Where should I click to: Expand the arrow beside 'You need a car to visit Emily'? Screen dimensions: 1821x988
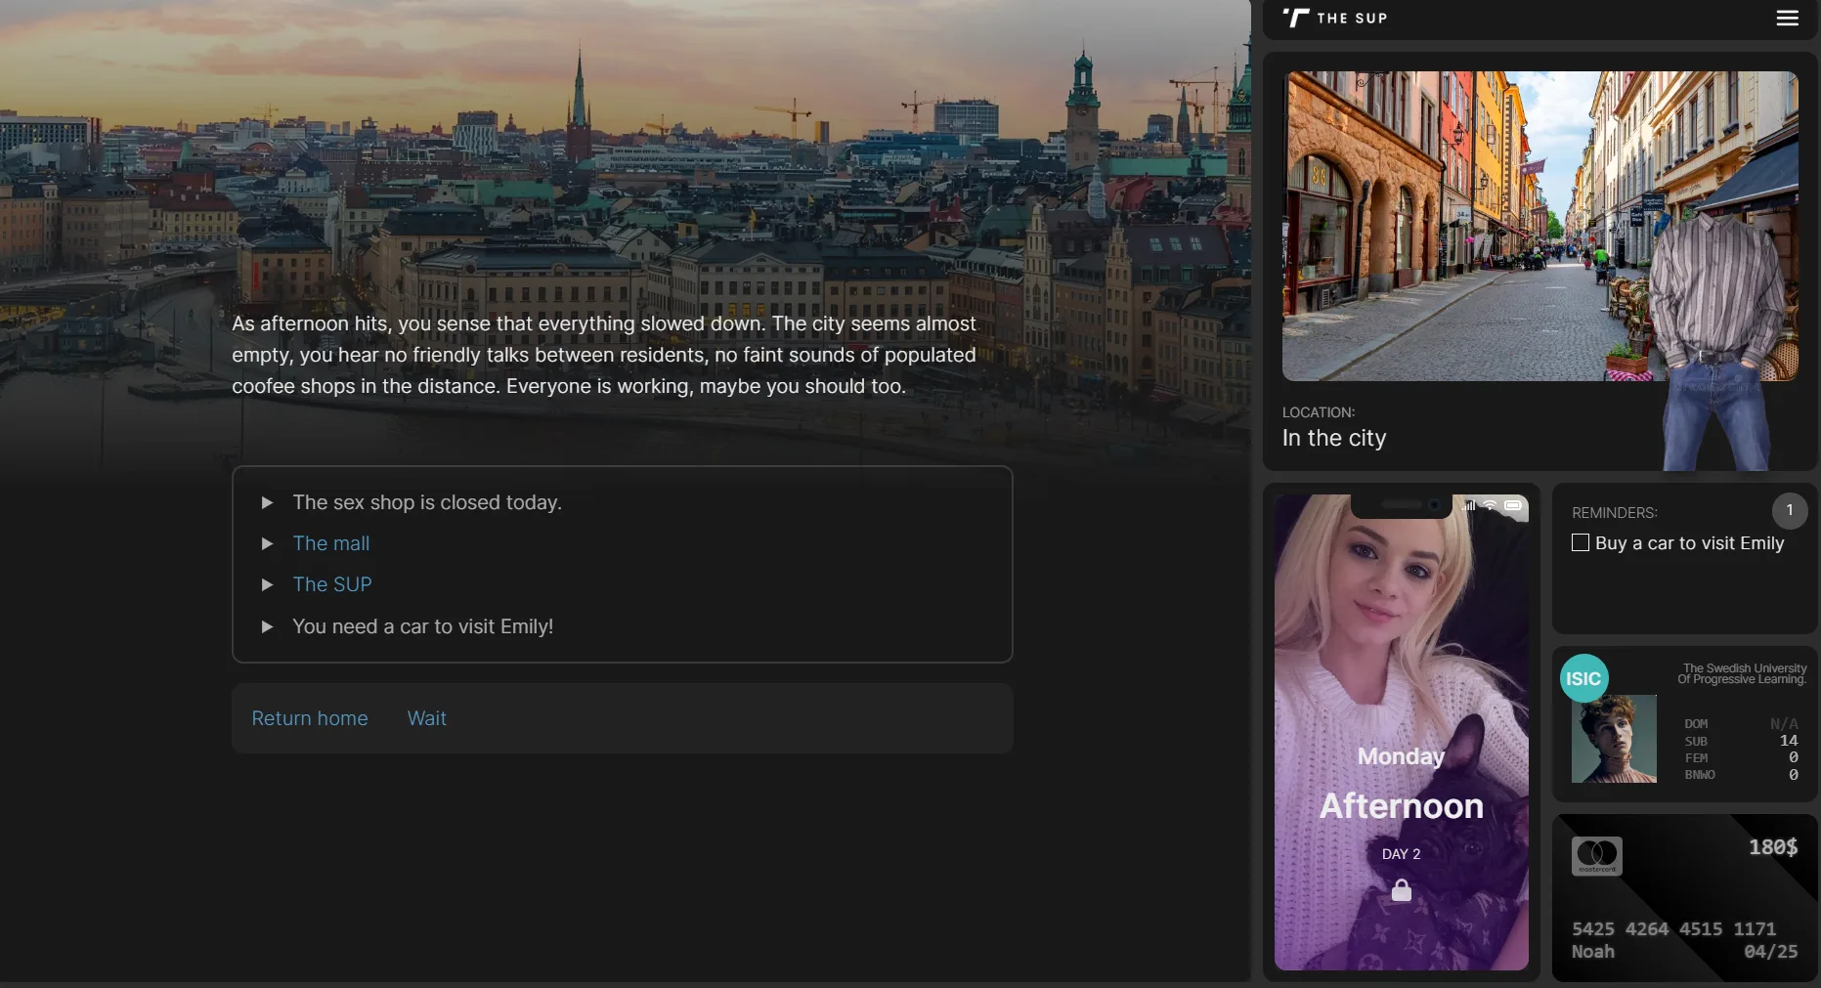click(267, 626)
